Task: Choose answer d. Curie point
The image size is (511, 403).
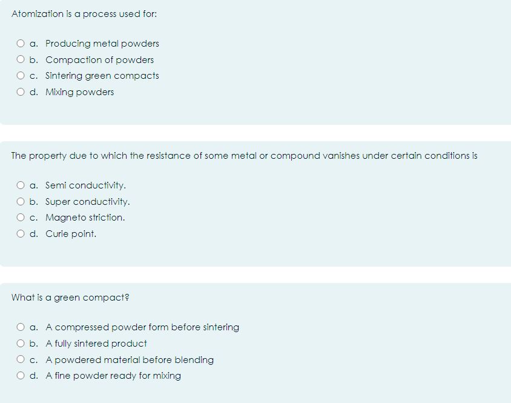Action: [x=21, y=233]
